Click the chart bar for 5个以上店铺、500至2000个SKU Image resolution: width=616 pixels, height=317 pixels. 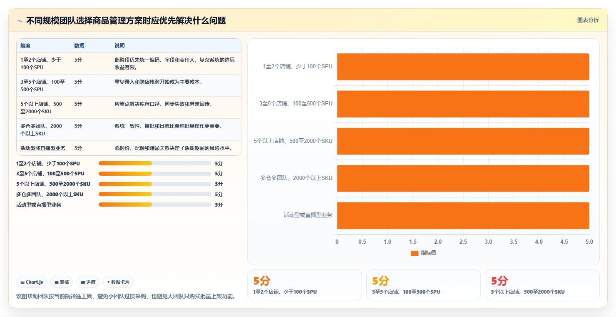pos(463,141)
